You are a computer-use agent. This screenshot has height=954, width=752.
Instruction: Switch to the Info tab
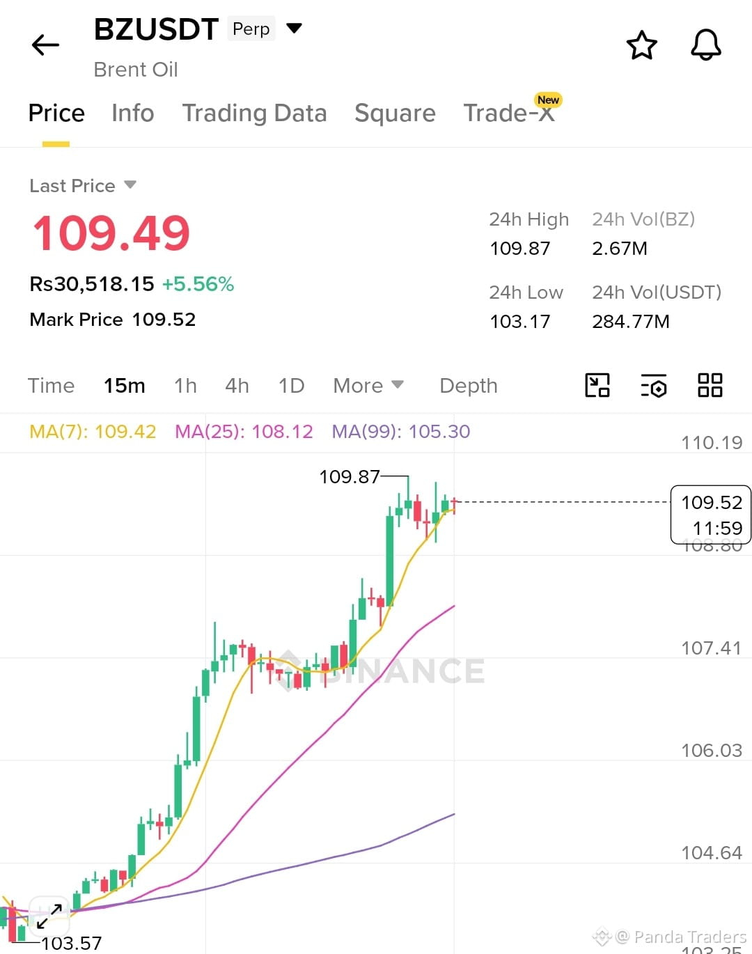tap(133, 113)
